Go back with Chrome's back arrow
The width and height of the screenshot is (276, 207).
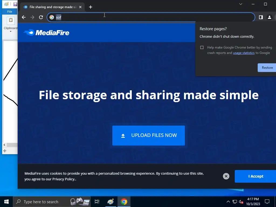point(24,17)
